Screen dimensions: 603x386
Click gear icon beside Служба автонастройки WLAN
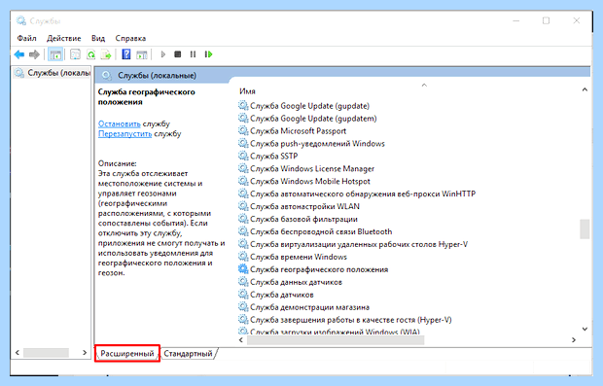point(243,206)
